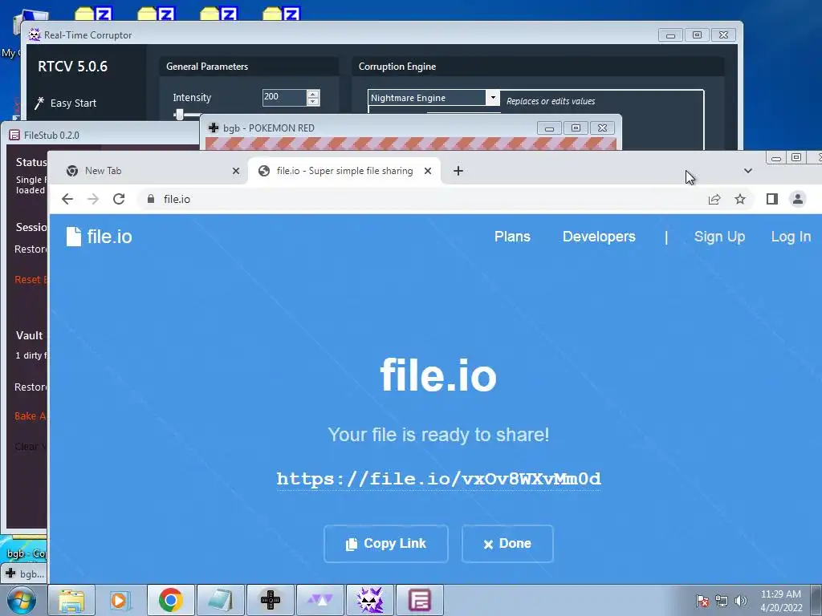
Task: Bookmark this page with the star icon
Action: [x=739, y=199]
